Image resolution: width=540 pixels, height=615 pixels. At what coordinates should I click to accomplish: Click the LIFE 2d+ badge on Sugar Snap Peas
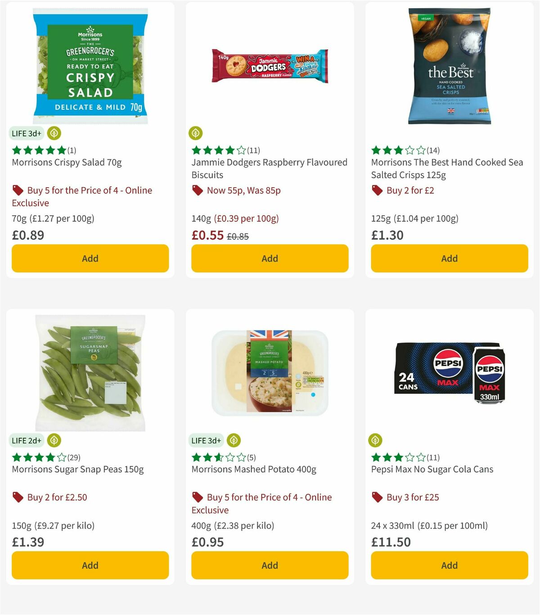(26, 440)
